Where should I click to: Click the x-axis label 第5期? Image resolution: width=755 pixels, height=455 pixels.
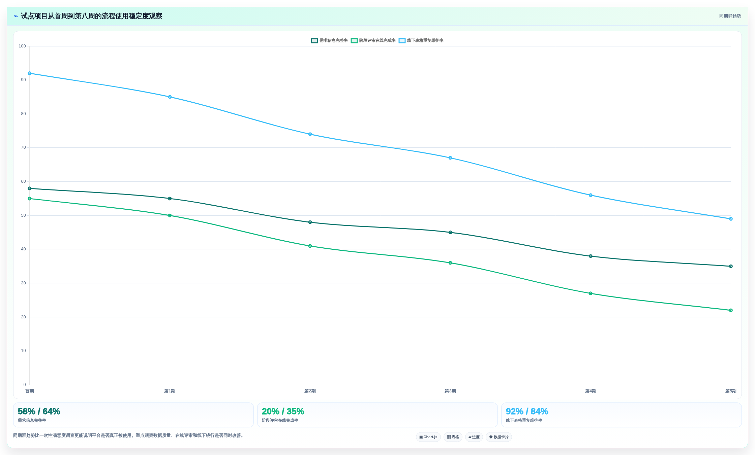pyautogui.click(x=731, y=391)
